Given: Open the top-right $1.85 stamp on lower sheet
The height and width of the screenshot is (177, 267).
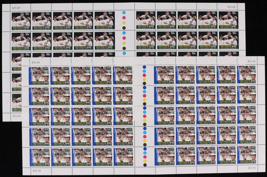Looking at the screenshot, I should [247, 75].
